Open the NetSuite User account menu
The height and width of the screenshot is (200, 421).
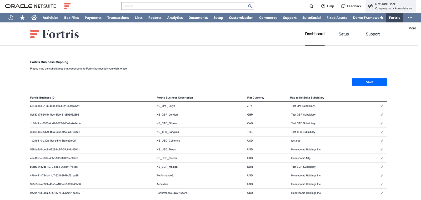pos(391,6)
